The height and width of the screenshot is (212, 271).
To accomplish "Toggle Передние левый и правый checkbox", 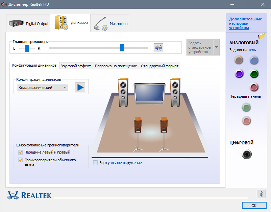I will pyautogui.click(x=20, y=152).
